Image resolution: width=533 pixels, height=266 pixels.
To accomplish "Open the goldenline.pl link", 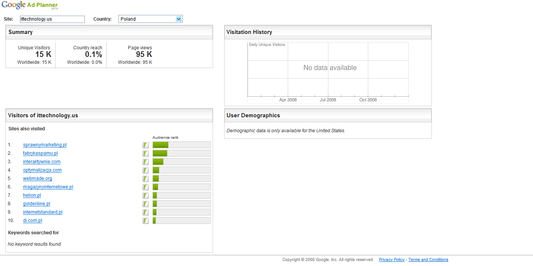I will [x=36, y=204].
